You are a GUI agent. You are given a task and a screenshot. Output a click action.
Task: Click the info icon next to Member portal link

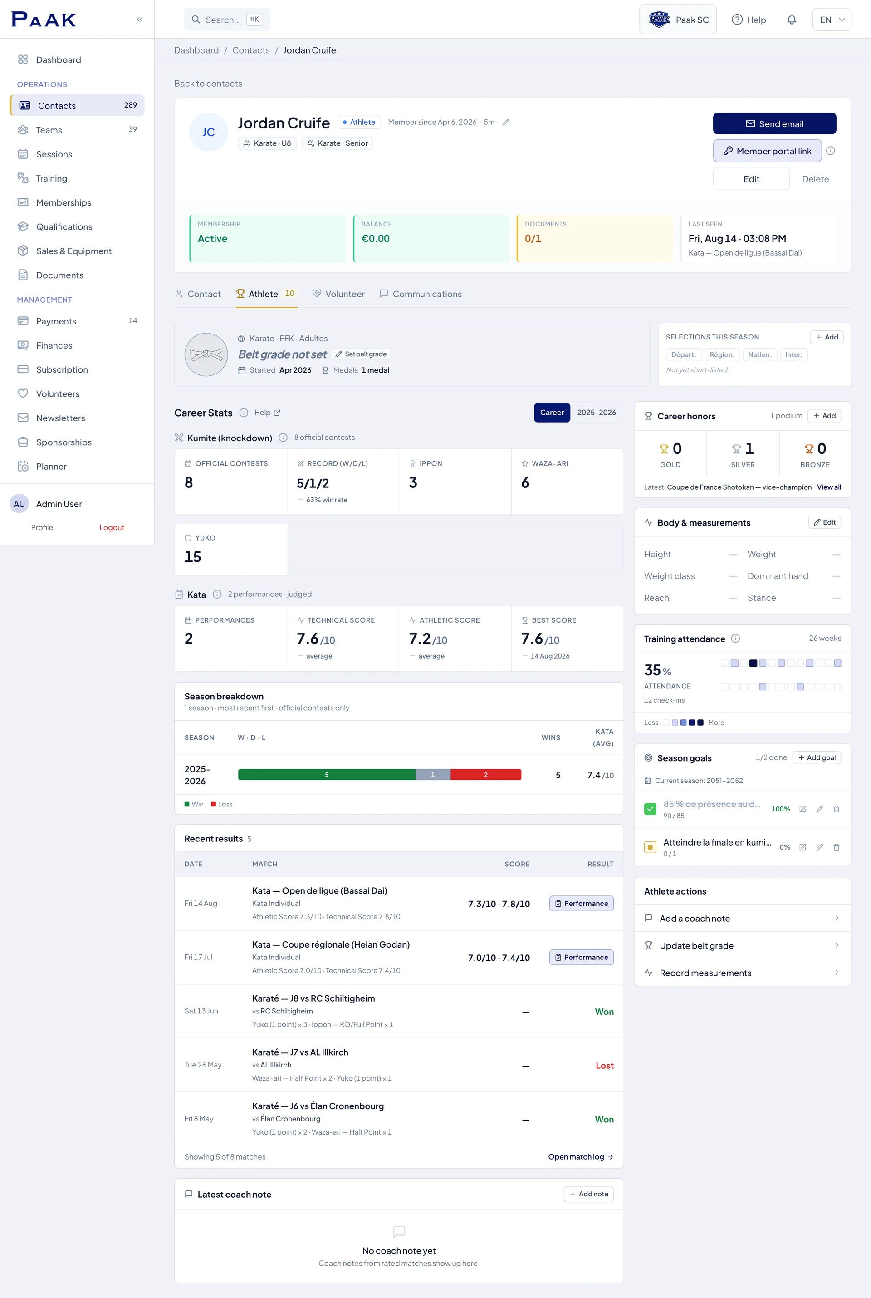click(x=831, y=151)
